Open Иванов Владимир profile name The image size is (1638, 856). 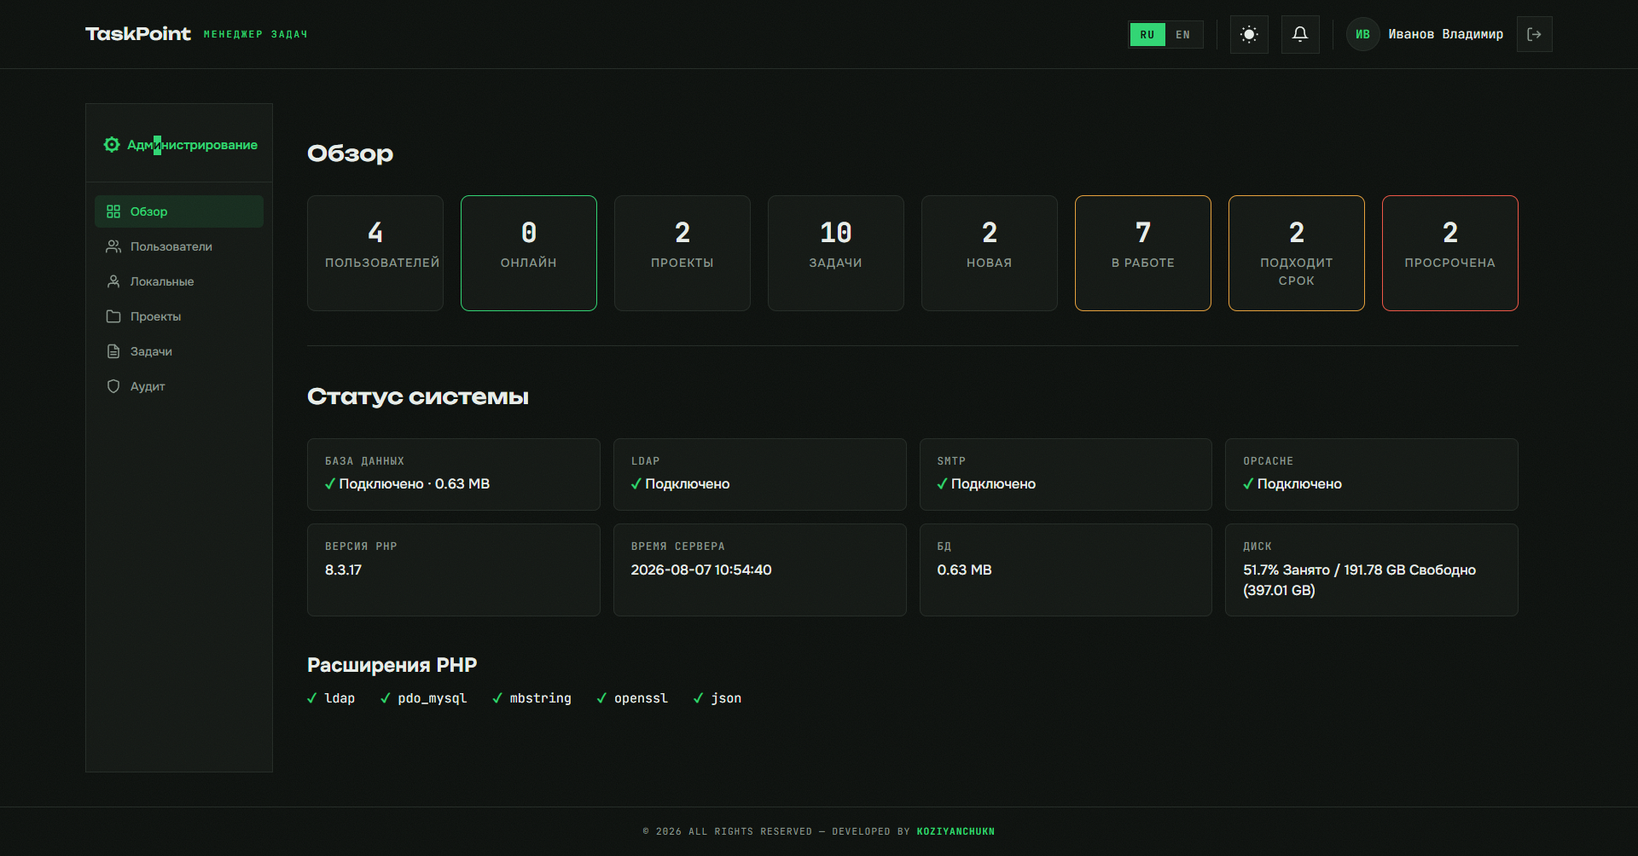pyautogui.click(x=1446, y=34)
